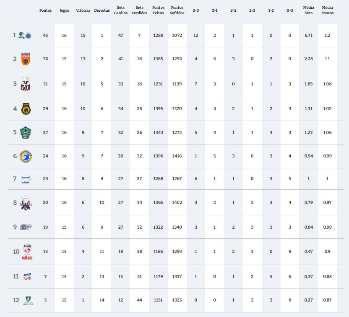Click the Itambé Minas logo in rank 7
Viewport: 349px width, 317px height.
click(26, 180)
